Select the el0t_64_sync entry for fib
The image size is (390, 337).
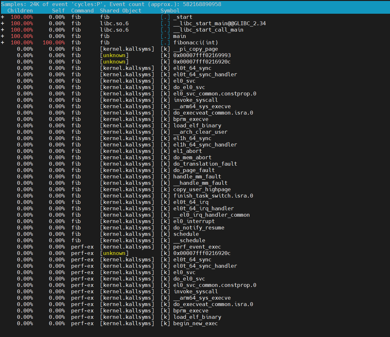(191, 68)
